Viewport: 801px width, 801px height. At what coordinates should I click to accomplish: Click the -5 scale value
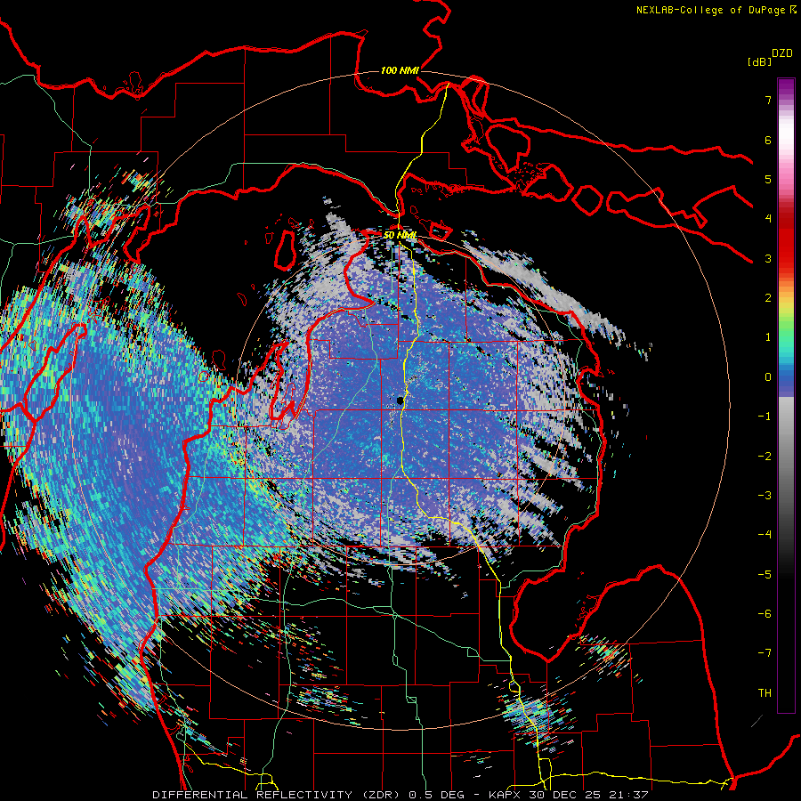tap(765, 575)
